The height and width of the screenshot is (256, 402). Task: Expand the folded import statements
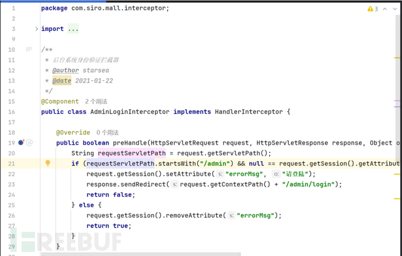point(36,29)
